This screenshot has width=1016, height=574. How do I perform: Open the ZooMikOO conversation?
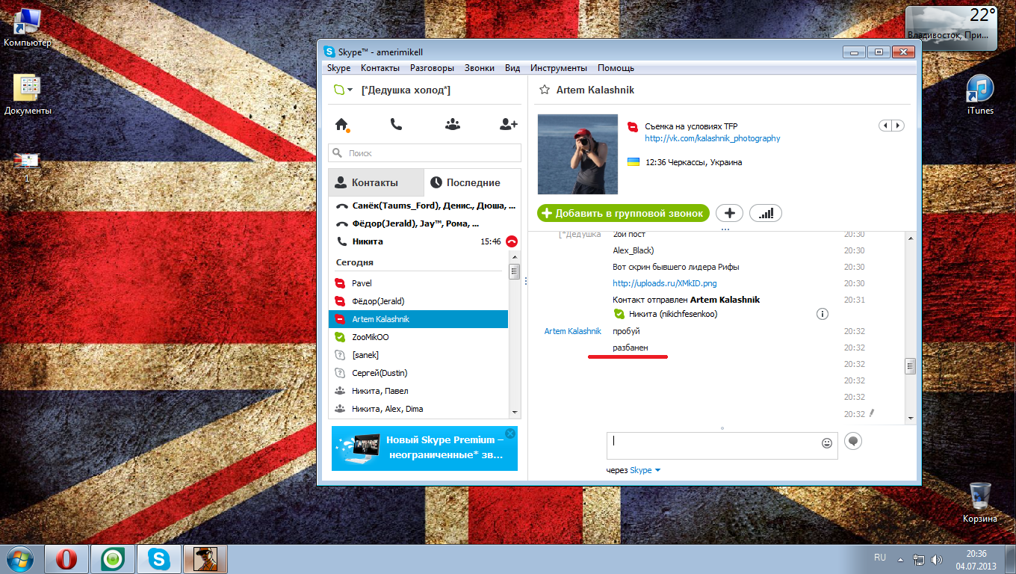(418, 337)
